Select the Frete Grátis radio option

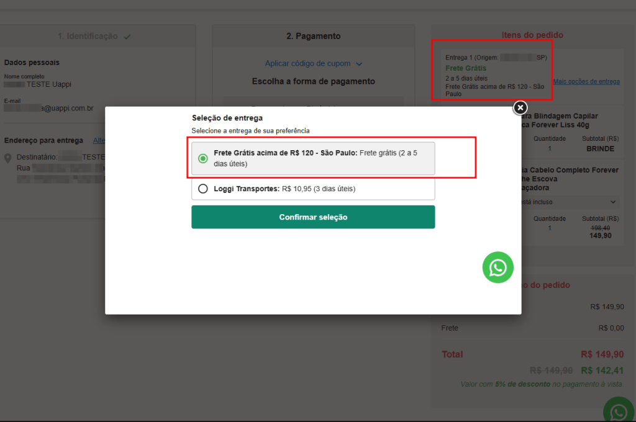(x=202, y=158)
